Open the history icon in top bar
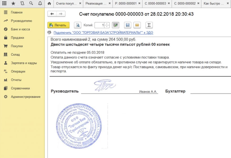Image resolution: width=231 pixels, height=158 pixels. point(22,4)
